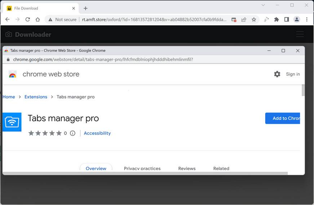Click Sign in on Web Store
314x205 pixels.
[x=293, y=74]
